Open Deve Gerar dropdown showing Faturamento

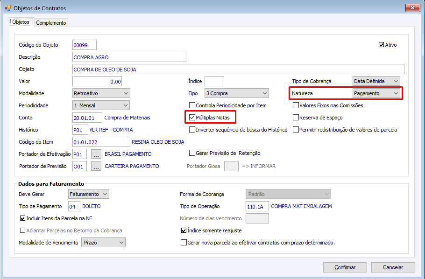click(89, 194)
